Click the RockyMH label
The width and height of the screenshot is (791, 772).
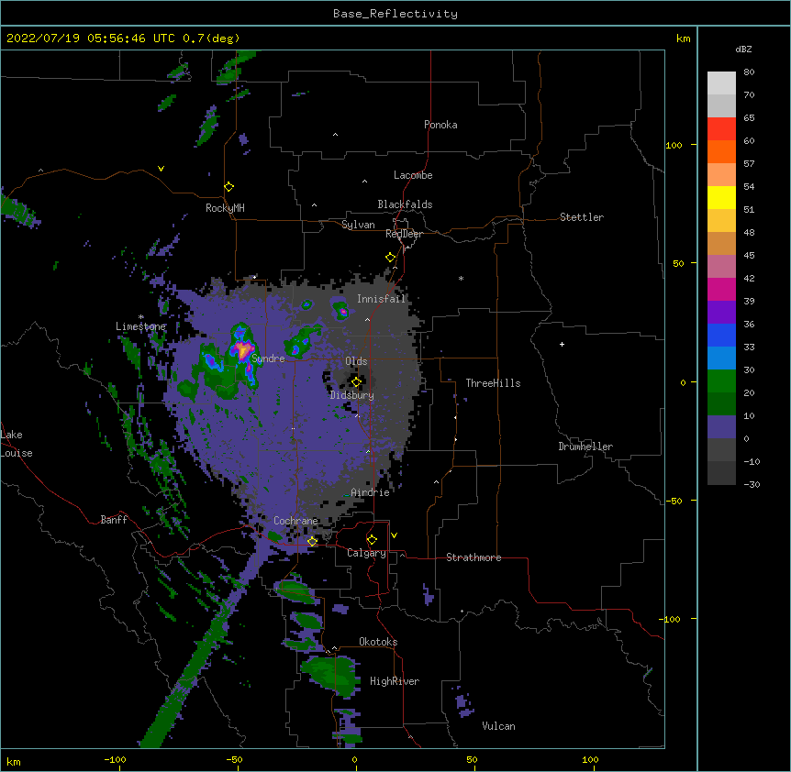click(x=225, y=207)
